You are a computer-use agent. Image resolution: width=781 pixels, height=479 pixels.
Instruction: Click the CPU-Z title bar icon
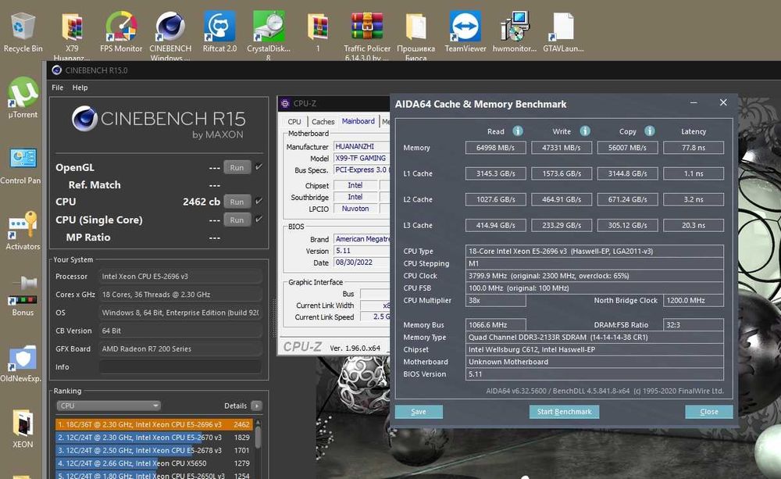[x=285, y=103]
